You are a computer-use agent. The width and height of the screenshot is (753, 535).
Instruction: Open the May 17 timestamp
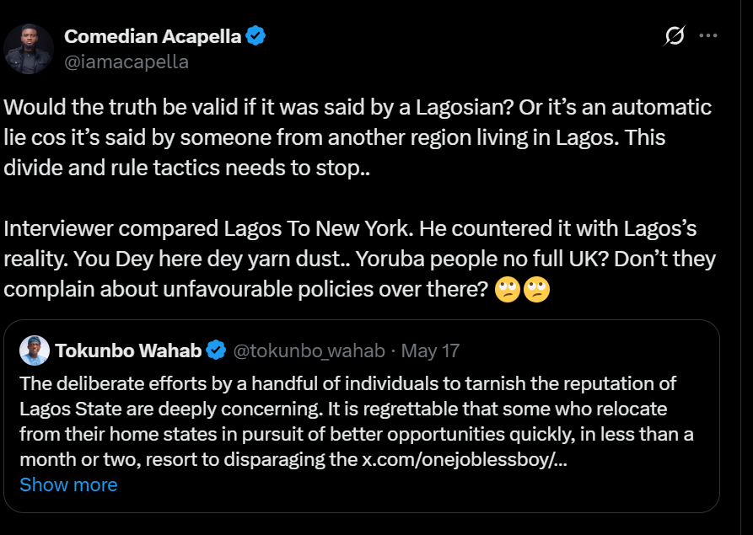pyautogui.click(x=430, y=350)
